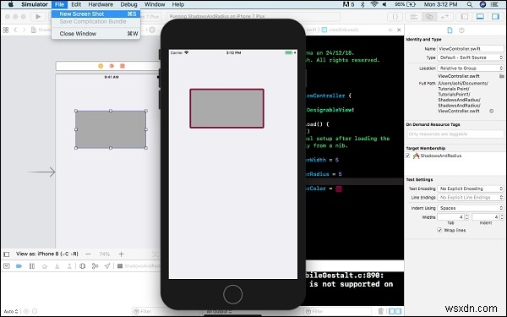Open the Debug View Hierarchy icon
Viewport: 507px width, 317px height.
click(x=83, y=266)
